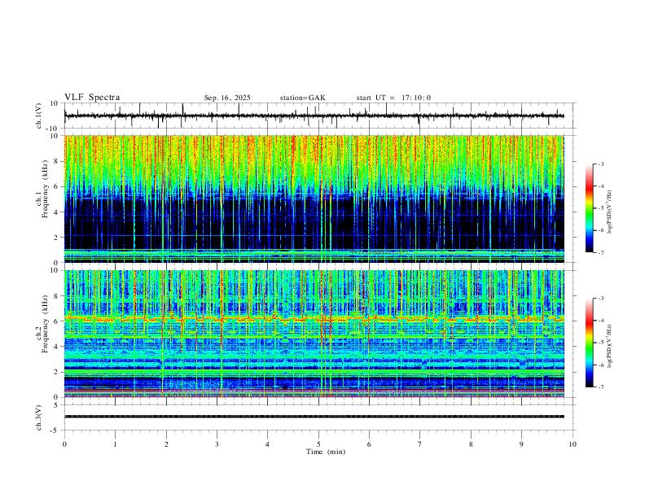Click time axis tick label "10" at the right end
Screen dimensions: 645x498
[x=573, y=444]
